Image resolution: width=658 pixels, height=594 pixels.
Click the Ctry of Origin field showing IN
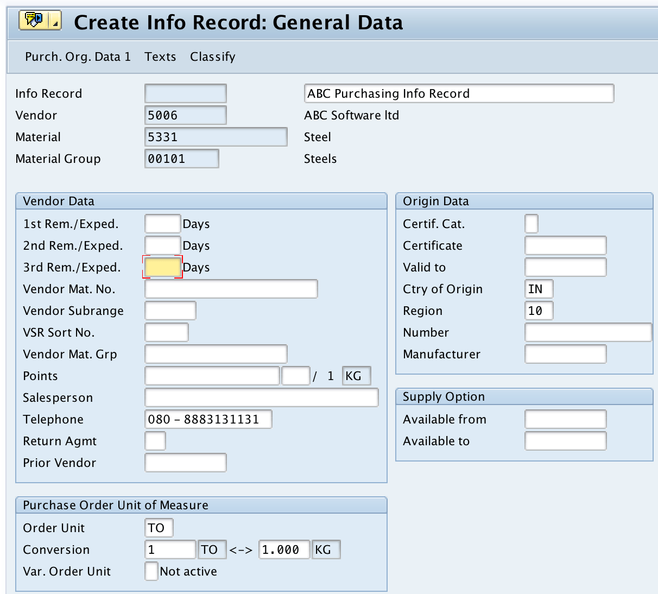[539, 289]
